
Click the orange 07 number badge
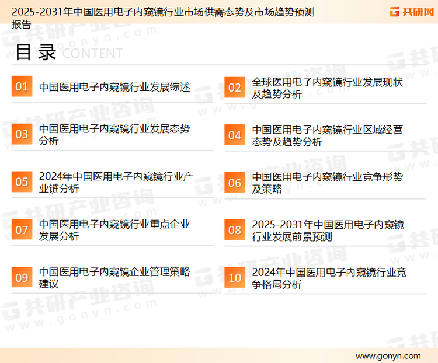coord(22,230)
